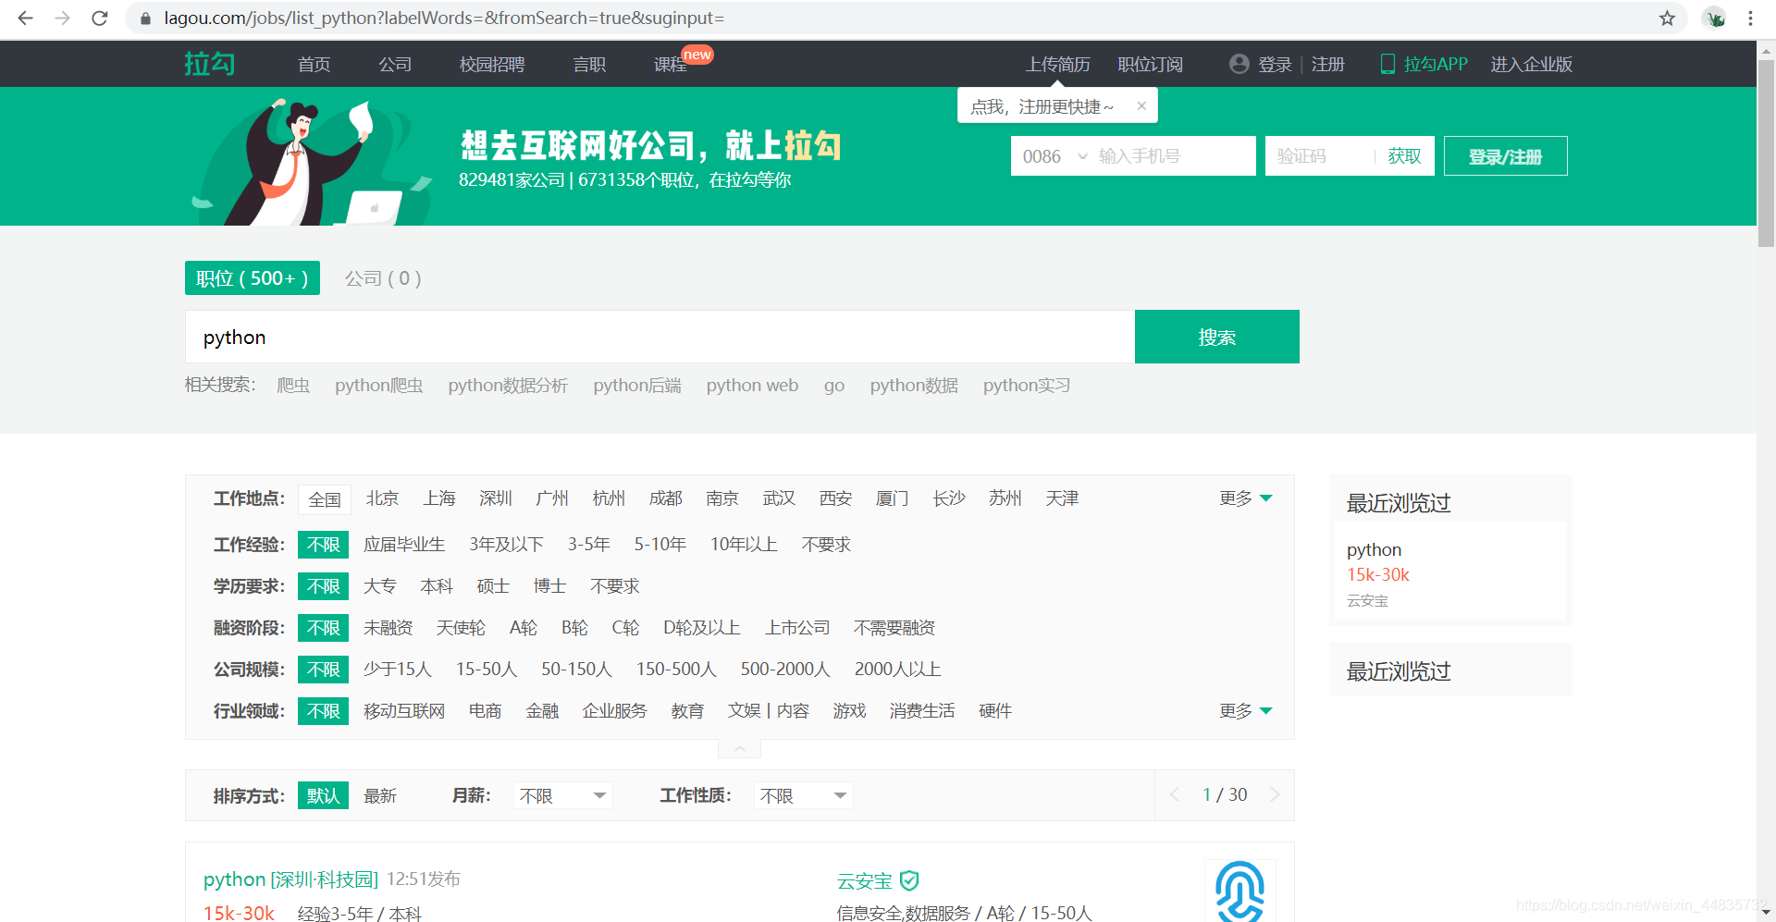
Task: Expand 更多 industry fields
Action: coord(1246,711)
